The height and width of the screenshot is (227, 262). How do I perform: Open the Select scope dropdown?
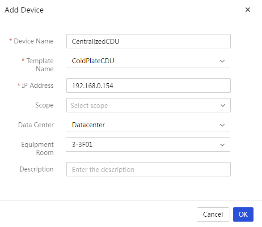coord(148,105)
